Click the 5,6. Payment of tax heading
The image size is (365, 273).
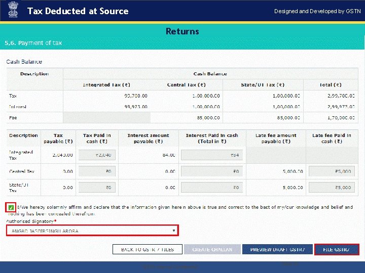(x=33, y=43)
